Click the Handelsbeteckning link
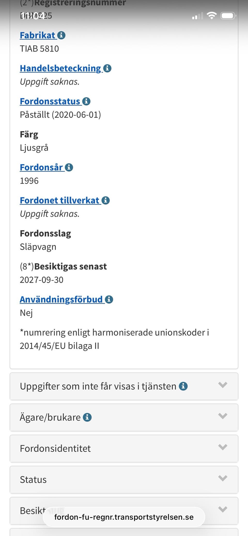 click(61, 68)
